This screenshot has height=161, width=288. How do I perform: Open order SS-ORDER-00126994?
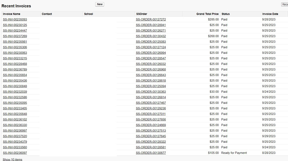151,53
